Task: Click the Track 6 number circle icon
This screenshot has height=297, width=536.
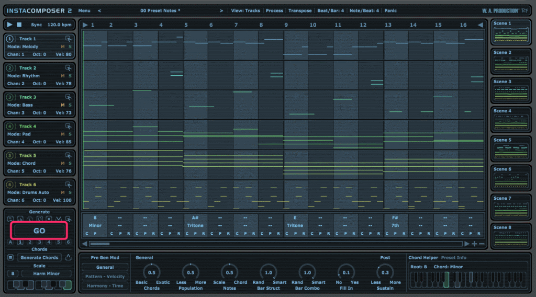Action: 10,185
